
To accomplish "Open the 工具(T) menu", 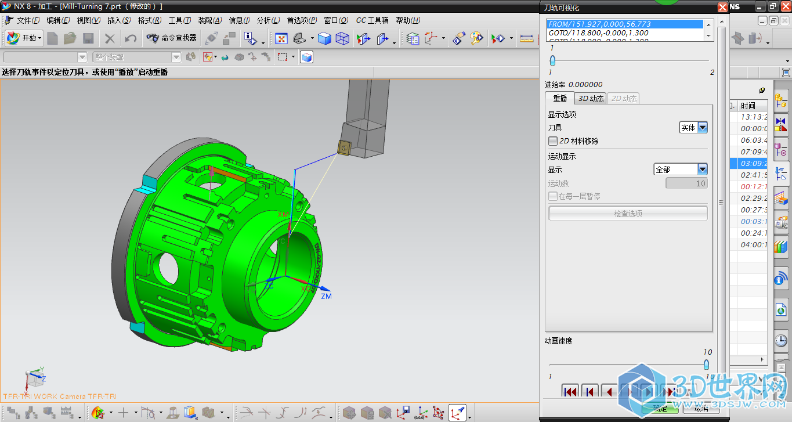I will [x=179, y=20].
